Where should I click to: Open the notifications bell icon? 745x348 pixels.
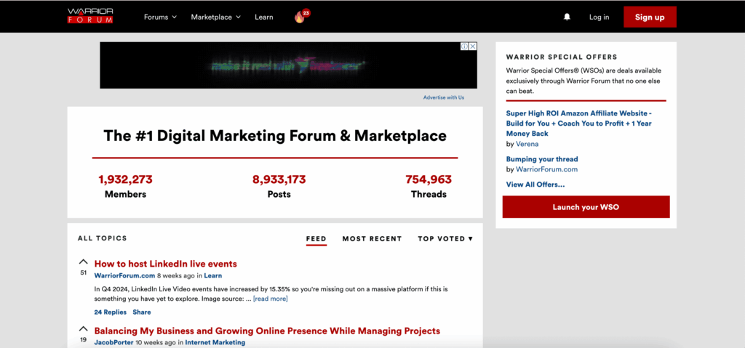[x=567, y=17]
